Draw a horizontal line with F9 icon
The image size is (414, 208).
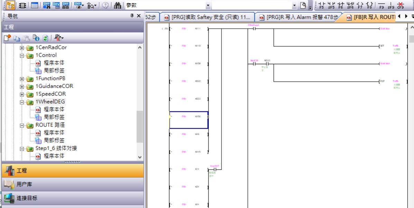tap(382, 5)
